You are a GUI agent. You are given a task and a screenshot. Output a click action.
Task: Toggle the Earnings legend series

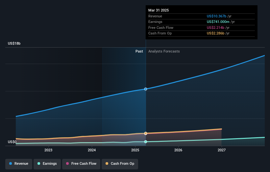(x=47, y=164)
